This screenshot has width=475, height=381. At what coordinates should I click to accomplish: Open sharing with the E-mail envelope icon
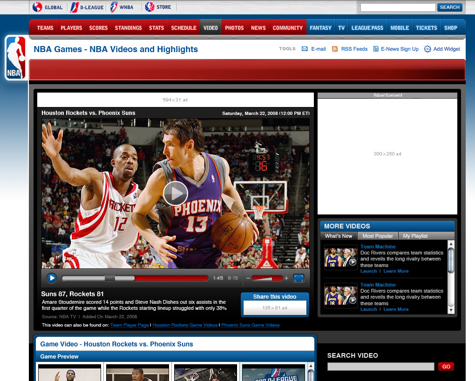(x=305, y=49)
